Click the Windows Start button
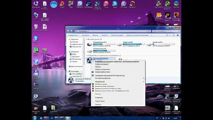The width and height of the screenshot is (213, 120). pyautogui.click(x=35, y=118)
